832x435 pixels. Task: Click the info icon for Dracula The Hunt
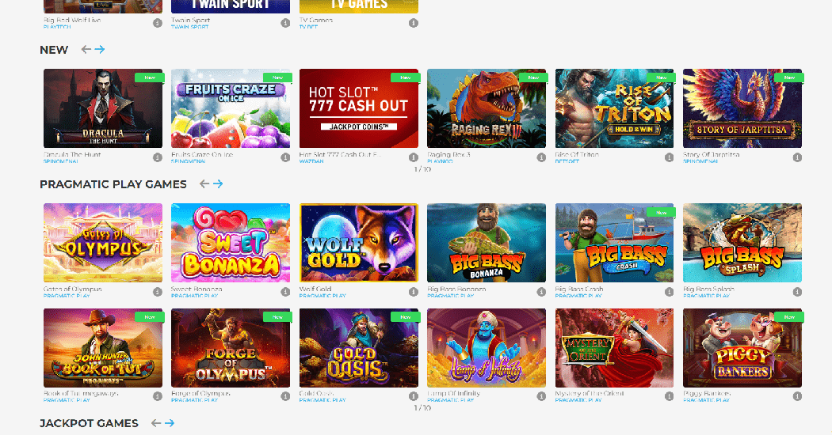tap(157, 157)
